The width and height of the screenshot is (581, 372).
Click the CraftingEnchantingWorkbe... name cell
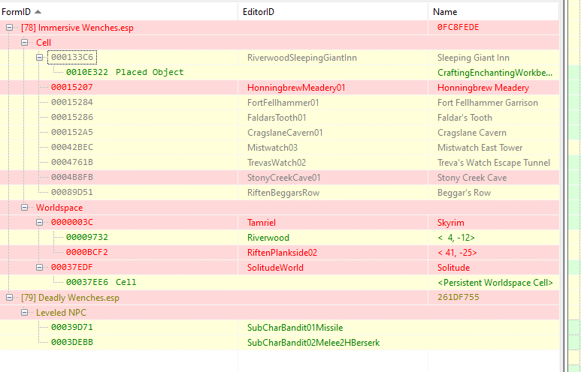(x=495, y=73)
